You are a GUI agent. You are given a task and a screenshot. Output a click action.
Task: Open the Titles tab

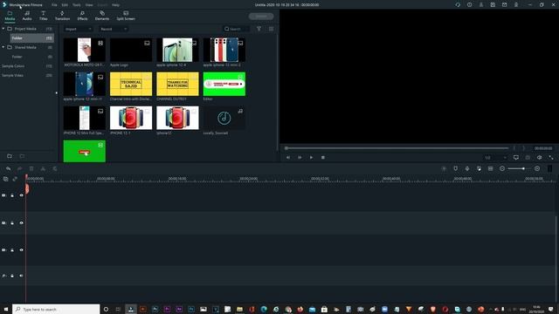[x=43, y=16]
